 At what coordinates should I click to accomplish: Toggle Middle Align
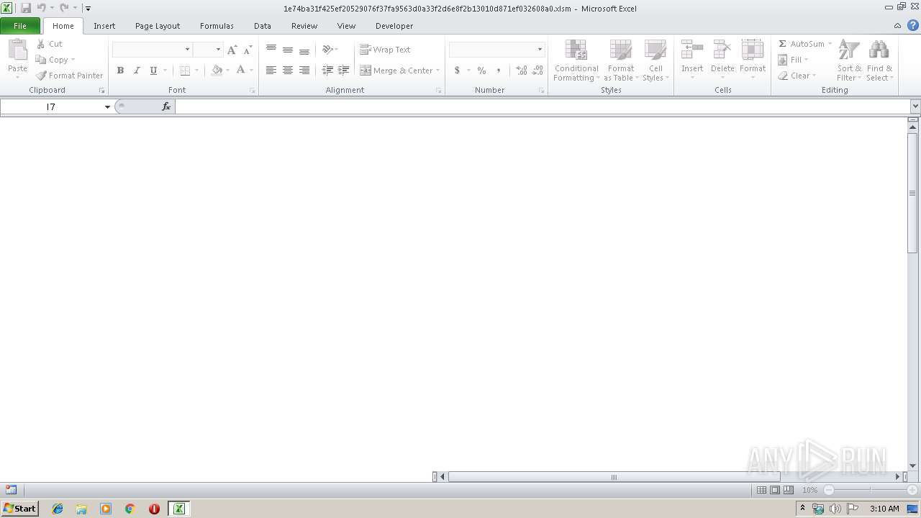coord(288,50)
